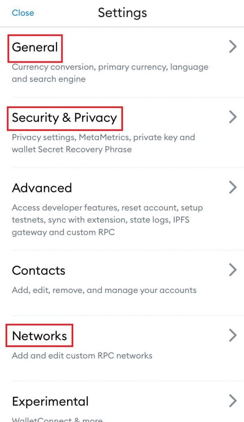
Task: Open Experimental via its chevron arrow
Action: pos(233,401)
